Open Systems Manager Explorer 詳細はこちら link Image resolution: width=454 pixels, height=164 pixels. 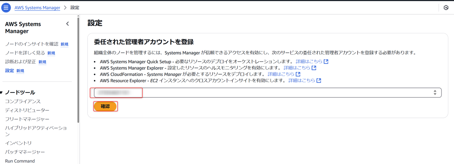click(x=297, y=68)
